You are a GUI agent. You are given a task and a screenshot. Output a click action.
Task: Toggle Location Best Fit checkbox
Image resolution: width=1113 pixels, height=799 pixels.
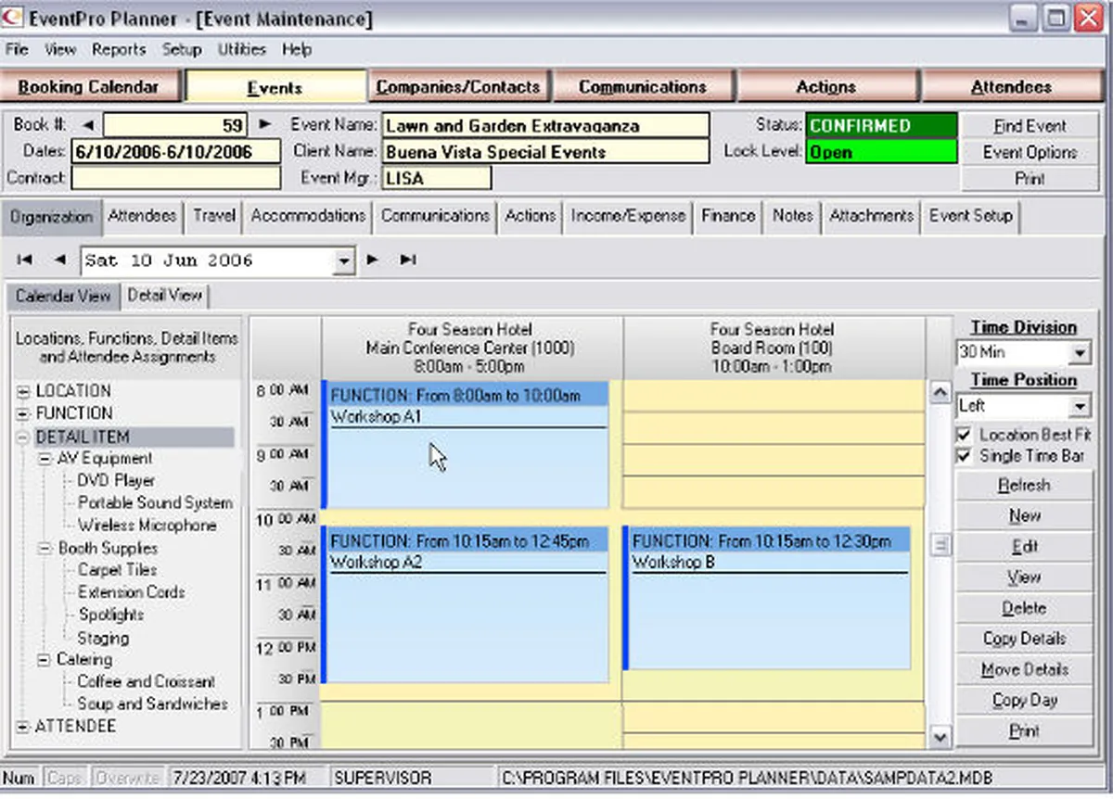(965, 435)
